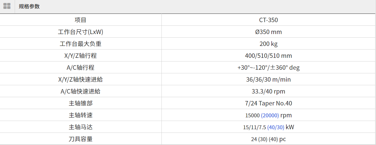Click the 工作台尺寸(LxW) row label
The height and width of the screenshot is (145, 376).
click(80, 32)
